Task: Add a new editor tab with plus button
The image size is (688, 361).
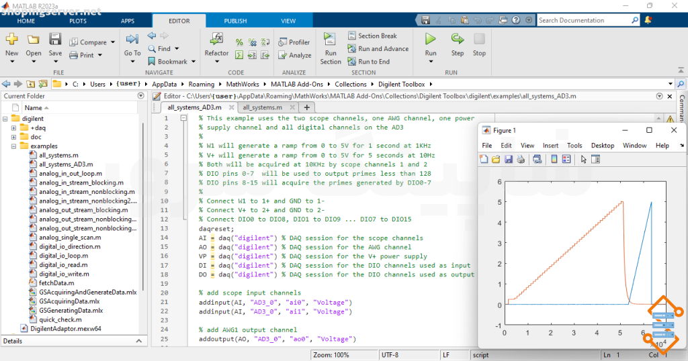Action: point(306,107)
